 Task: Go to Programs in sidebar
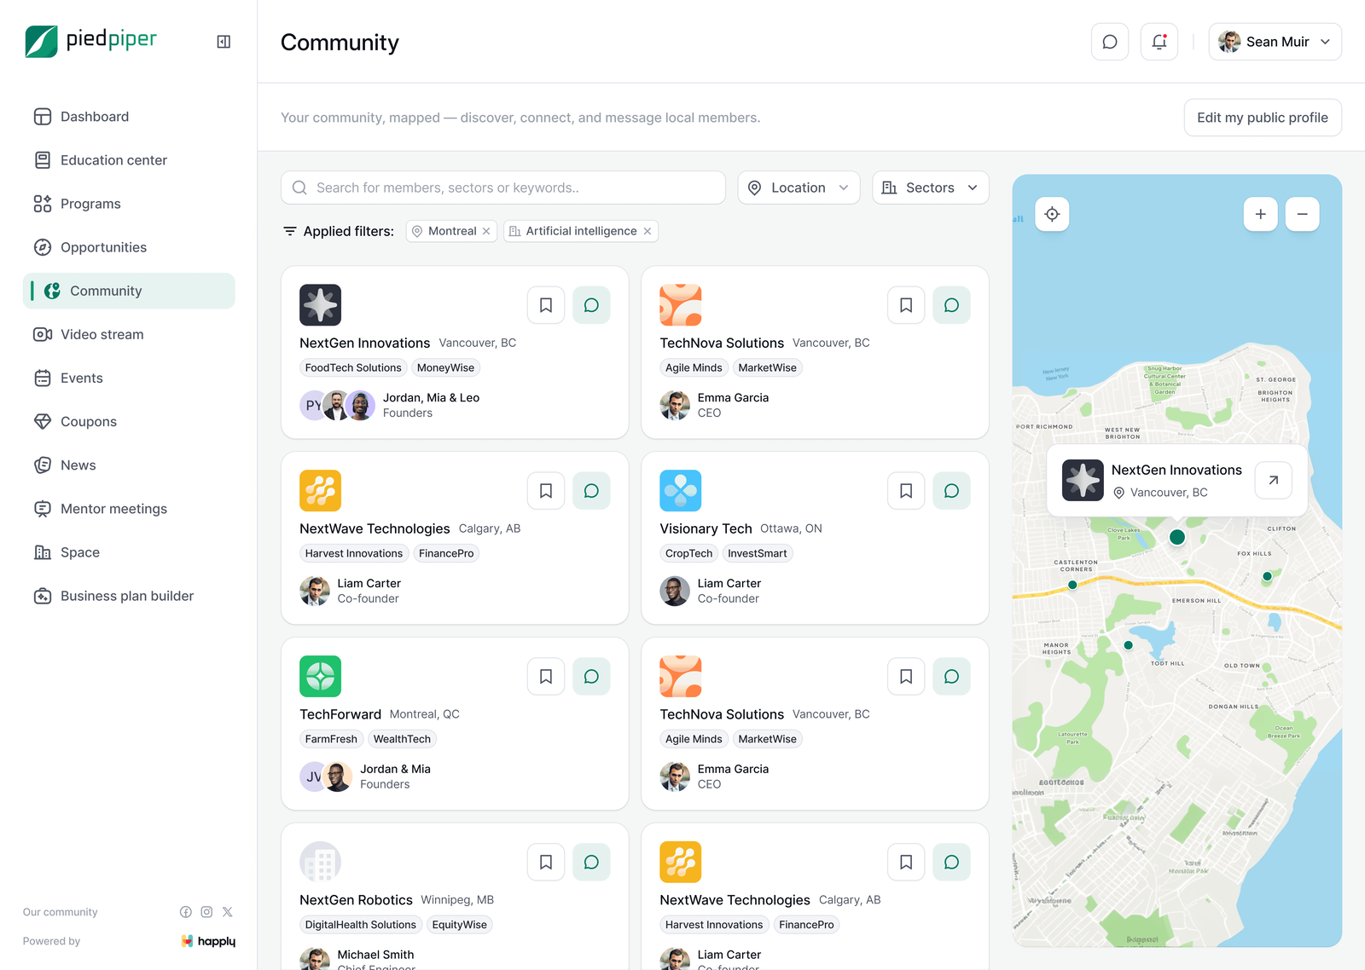tap(129, 204)
